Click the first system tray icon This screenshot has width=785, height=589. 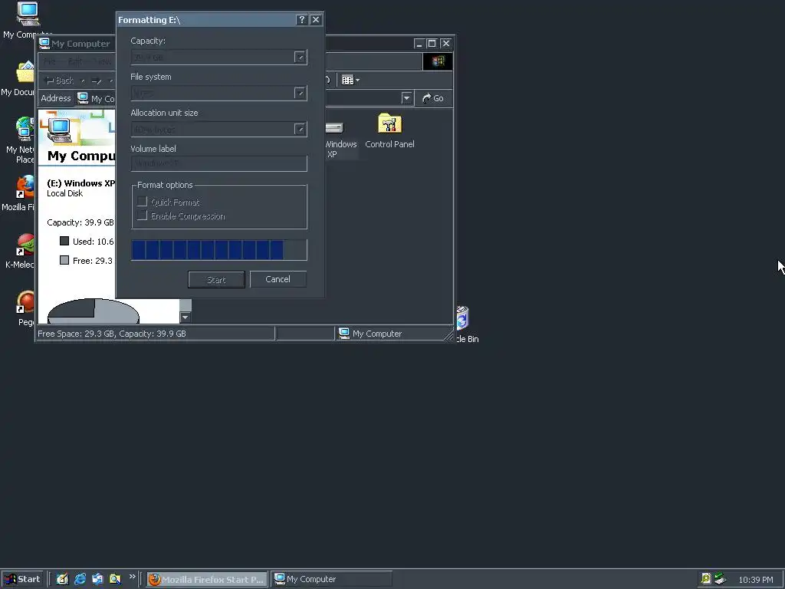706,579
